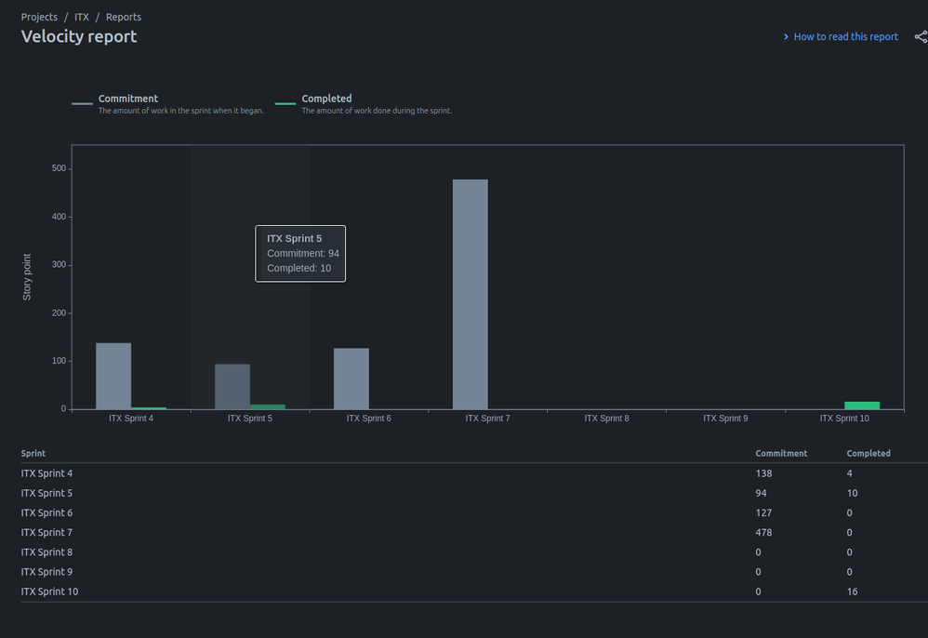Click commitment value 94 in table
Screen dimensions: 928x638
pos(762,493)
